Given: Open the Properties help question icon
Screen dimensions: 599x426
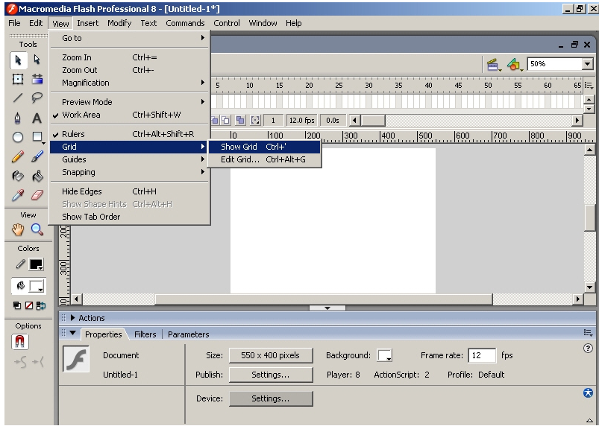Looking at the screenshot, I should pyautogui.click(x=589, y=348).
